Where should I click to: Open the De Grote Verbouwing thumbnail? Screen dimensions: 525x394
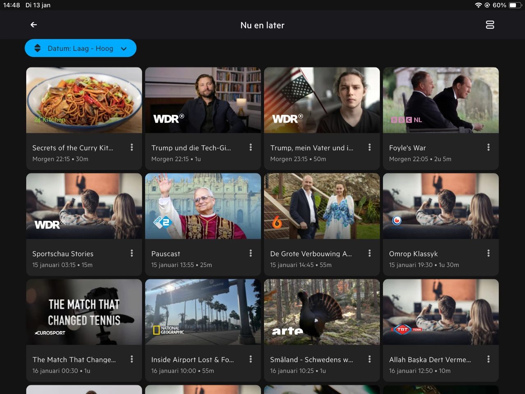(322, 206)
